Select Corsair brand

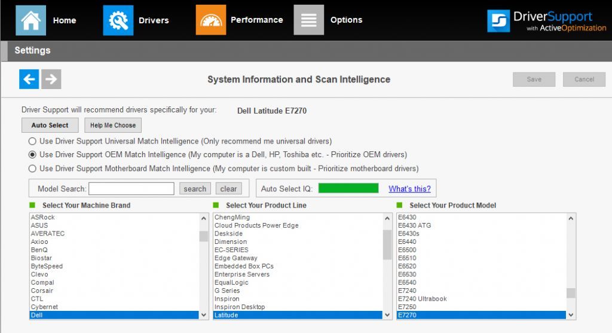[x=114, y=291]
